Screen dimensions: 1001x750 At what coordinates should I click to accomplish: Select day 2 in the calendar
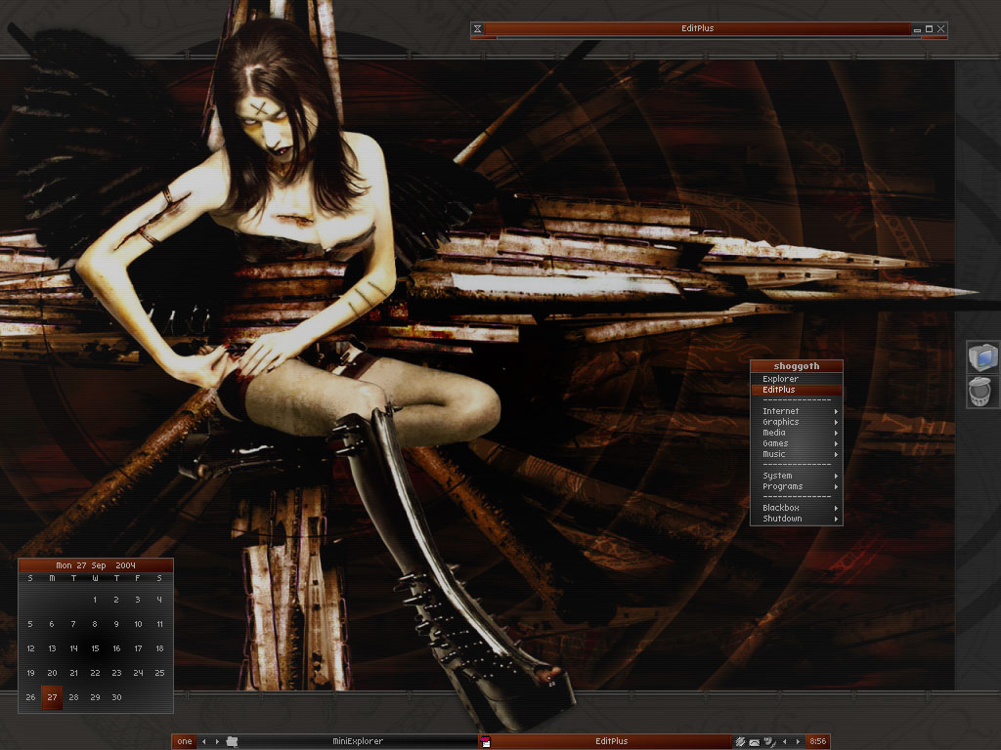(x=116, y=600)
